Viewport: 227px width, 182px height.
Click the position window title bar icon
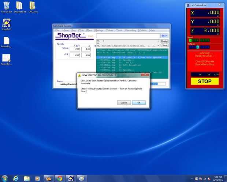pyautogui.click(x=188, y=6)
